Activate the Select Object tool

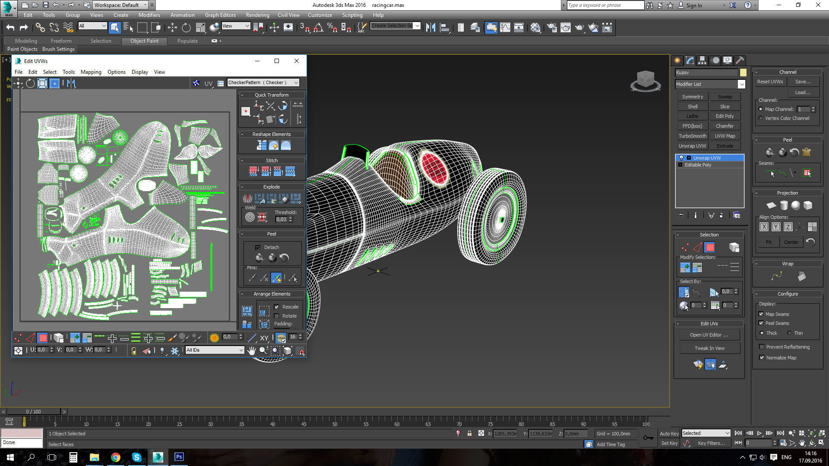click(x=114, y=28)
